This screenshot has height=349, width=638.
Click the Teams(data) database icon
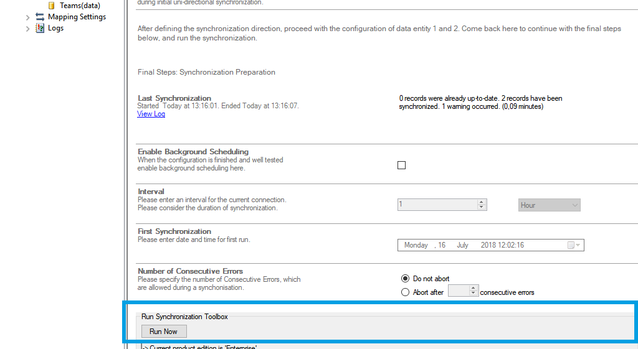coord(52,6)
